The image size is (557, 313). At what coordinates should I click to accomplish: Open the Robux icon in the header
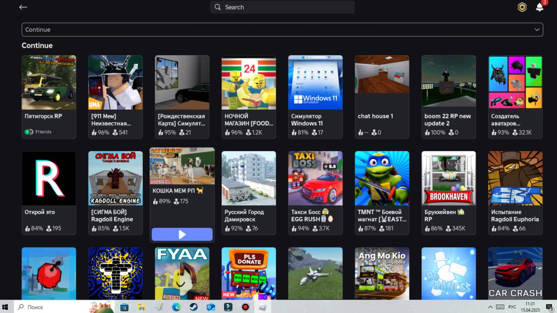pyautogui.click(x=522, y=7)
